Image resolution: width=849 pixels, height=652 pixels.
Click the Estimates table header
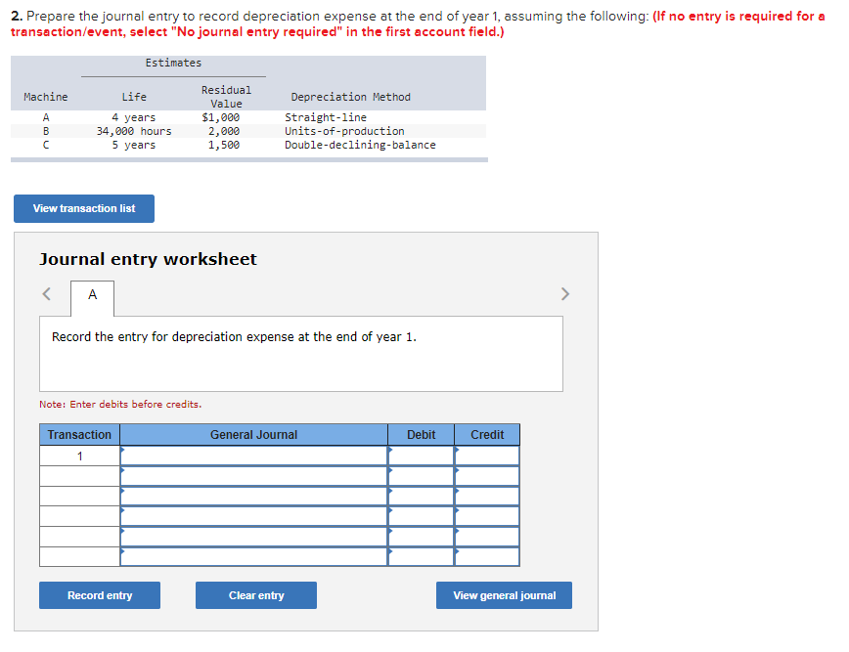pyautogui.click(x=173, y=63)
